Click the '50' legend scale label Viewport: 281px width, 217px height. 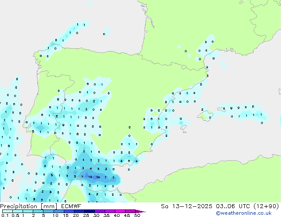137,215
